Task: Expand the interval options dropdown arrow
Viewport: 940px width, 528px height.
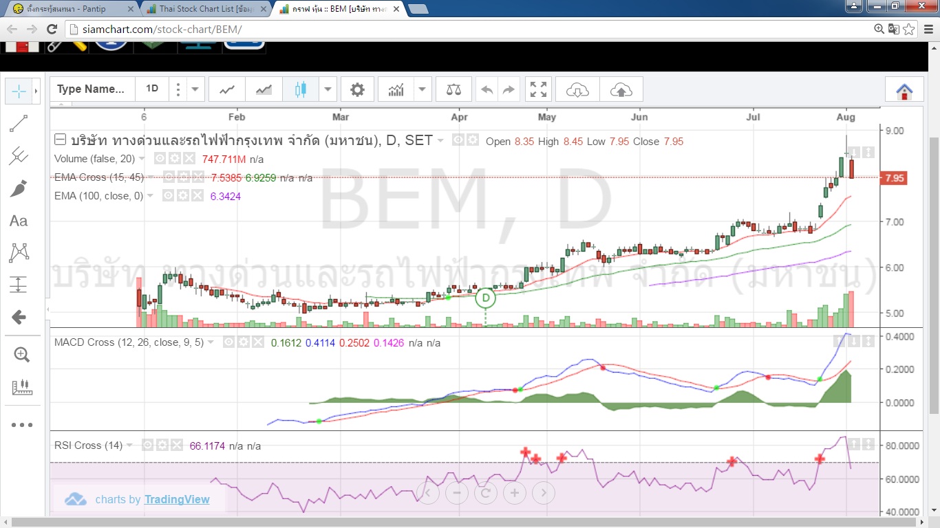Action: coord(195,89)
